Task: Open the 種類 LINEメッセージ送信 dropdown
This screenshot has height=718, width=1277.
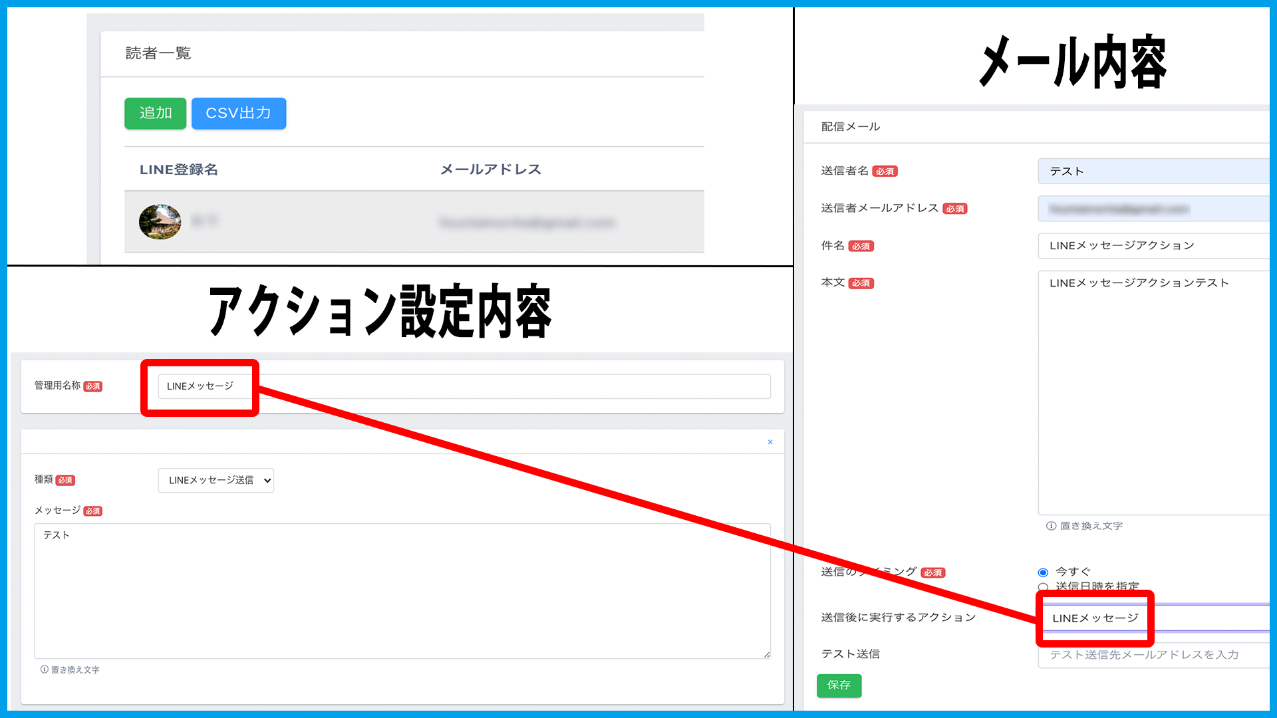Action: (215, 480)
